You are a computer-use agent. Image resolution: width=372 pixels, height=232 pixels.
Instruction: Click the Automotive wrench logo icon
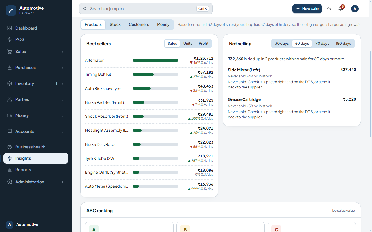11,10
